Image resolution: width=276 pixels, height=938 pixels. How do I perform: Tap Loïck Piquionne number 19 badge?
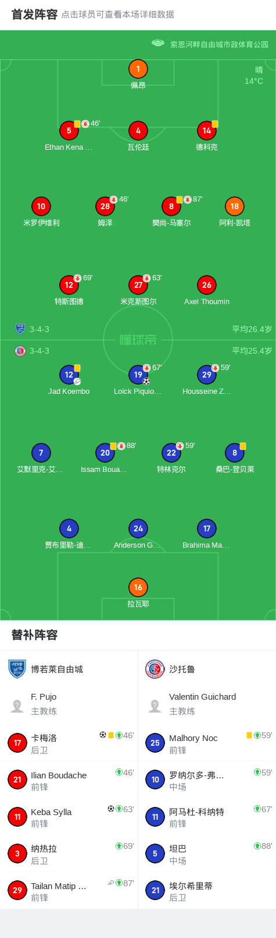(138, 375)
